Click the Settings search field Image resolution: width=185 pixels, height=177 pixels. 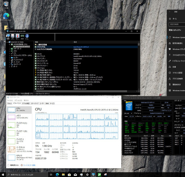[x=177, y=24]
